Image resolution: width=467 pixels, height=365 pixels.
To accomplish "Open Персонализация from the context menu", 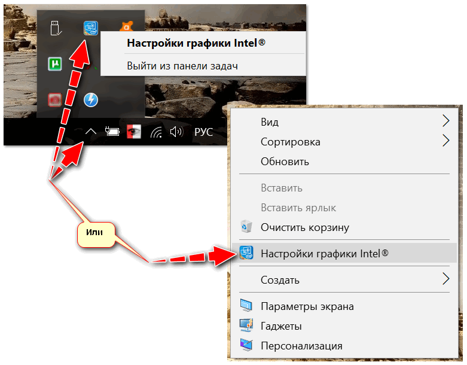I will (344, 346).
